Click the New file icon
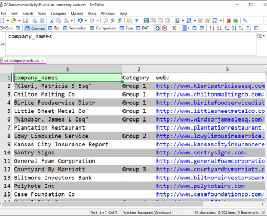Image resolution: width=267 pixels, height=216 pixels. coord(2,21)
